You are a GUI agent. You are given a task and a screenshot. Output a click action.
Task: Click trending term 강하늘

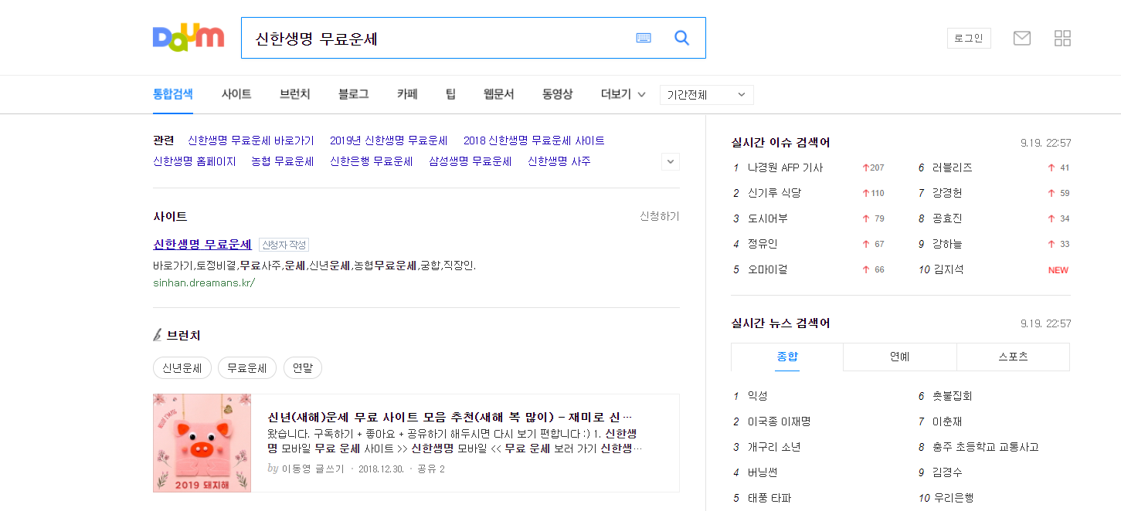[x=947, y=244]
